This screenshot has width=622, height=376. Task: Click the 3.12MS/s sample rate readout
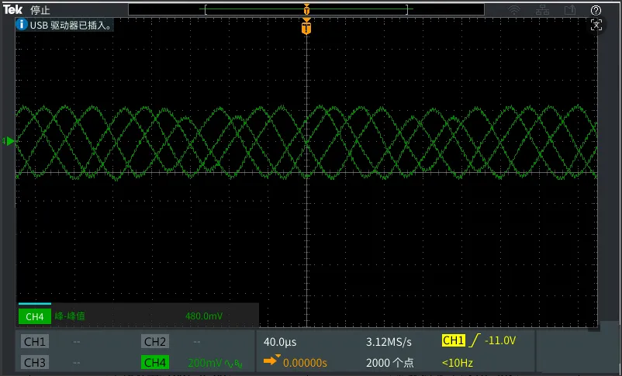[x=389, y=342]
